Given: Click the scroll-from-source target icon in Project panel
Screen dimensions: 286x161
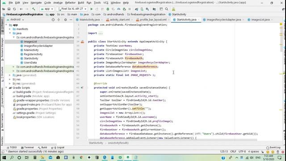Looking at the screenshot, I should pos(53,20).
